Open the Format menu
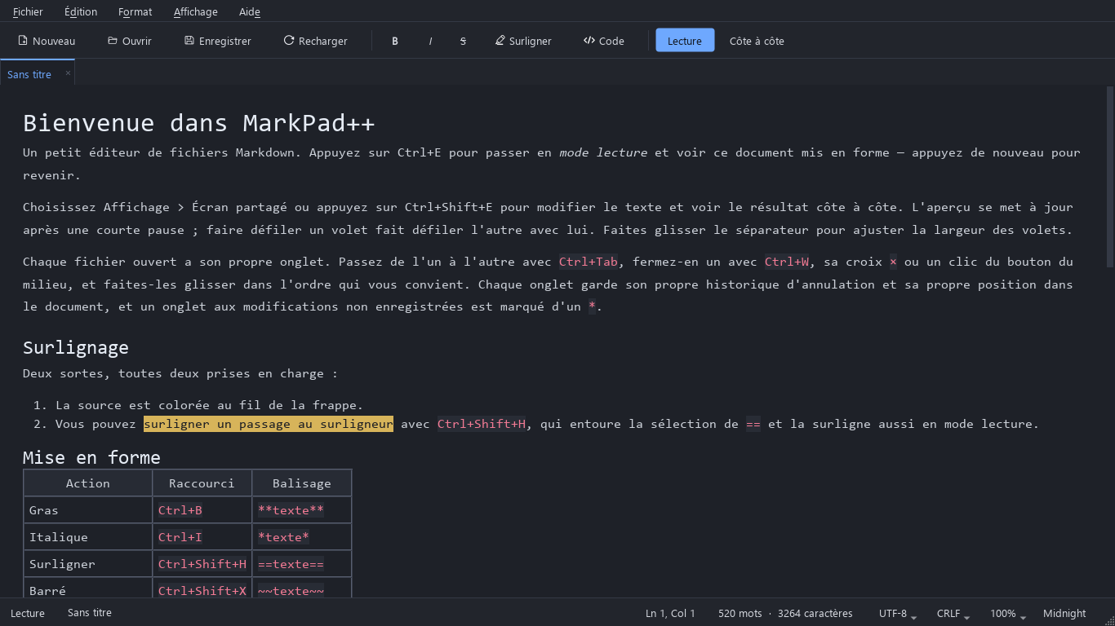 coord(135,11)
